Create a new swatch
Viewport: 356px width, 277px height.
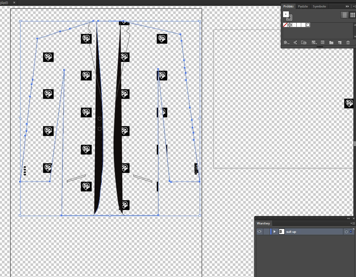[340, 43]
